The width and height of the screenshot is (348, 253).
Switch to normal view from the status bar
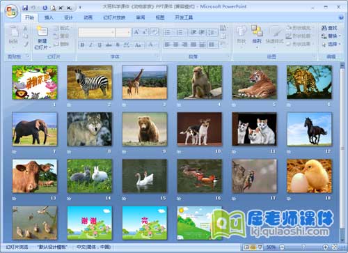(246, 247)
